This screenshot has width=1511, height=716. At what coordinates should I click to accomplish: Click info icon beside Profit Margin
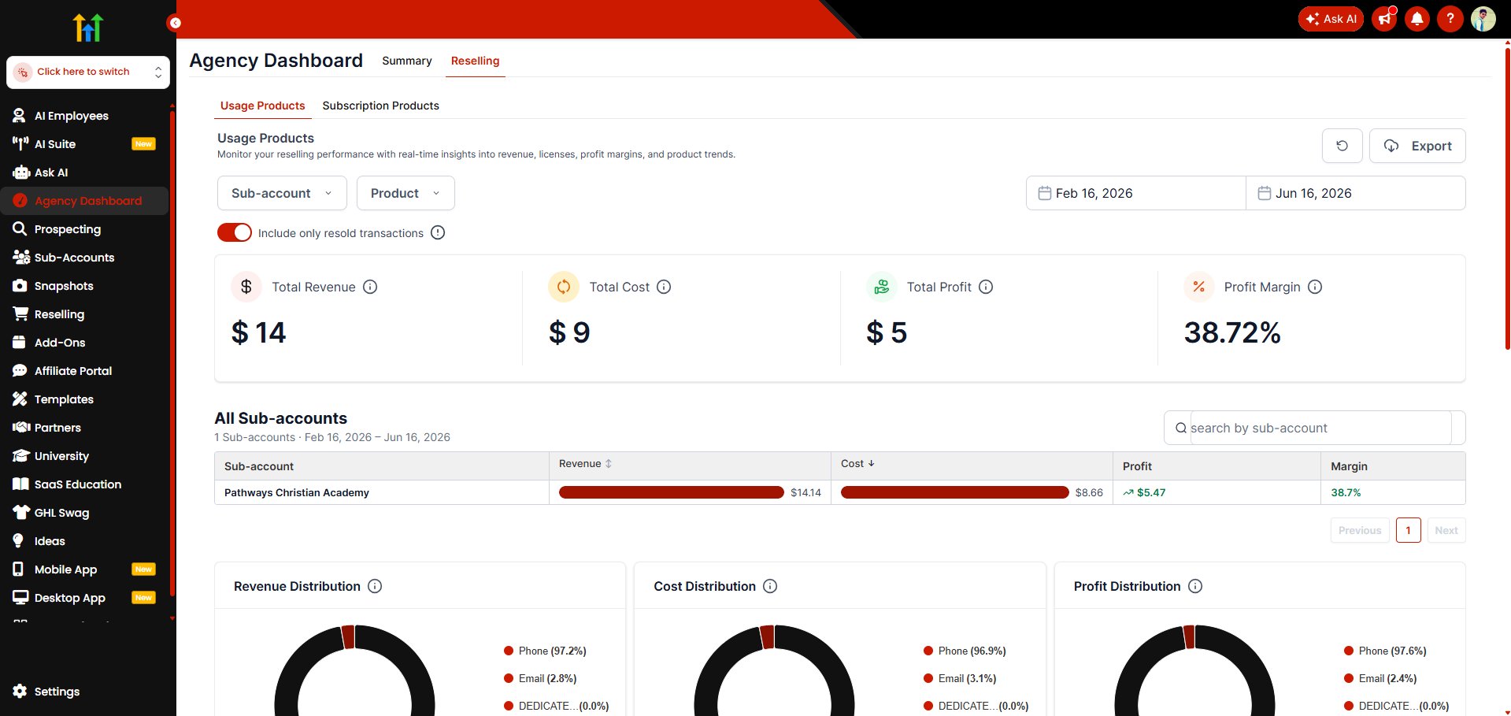click(1315, 287)
